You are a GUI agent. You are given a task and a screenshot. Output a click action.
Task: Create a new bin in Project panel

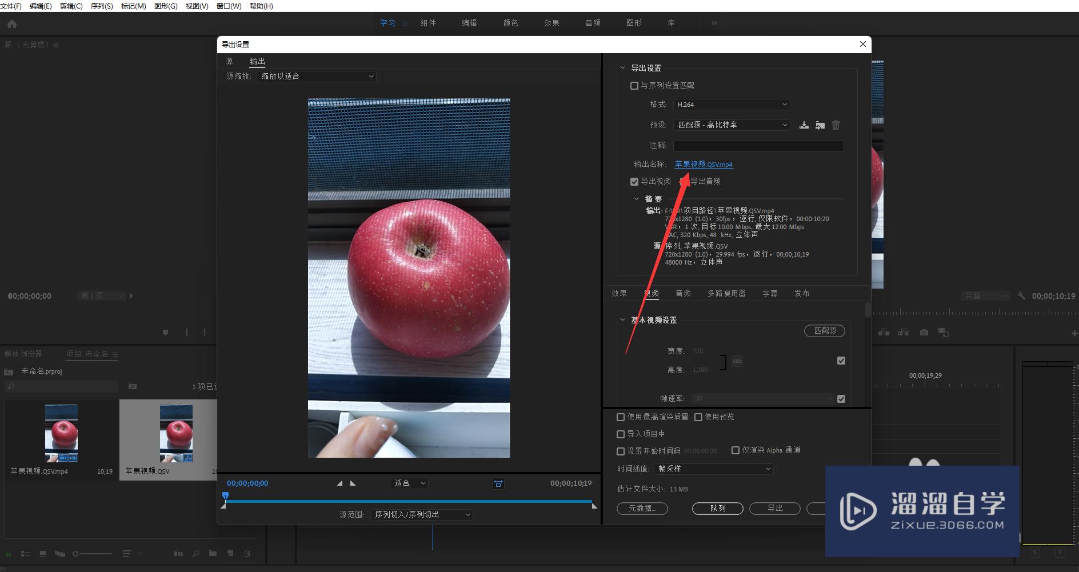pos(213,554)
